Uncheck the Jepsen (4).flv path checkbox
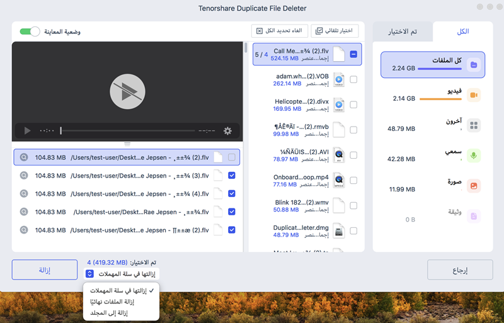This screenshot has width=504, height=323. (232, 193)
